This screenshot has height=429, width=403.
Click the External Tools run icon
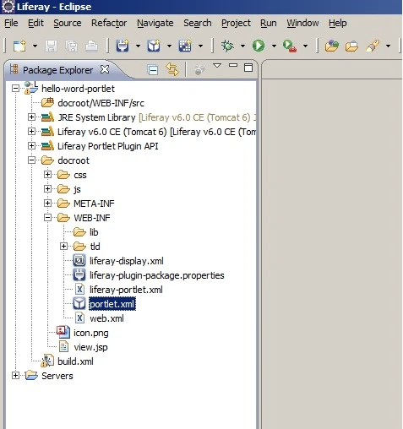coord(290,46)
